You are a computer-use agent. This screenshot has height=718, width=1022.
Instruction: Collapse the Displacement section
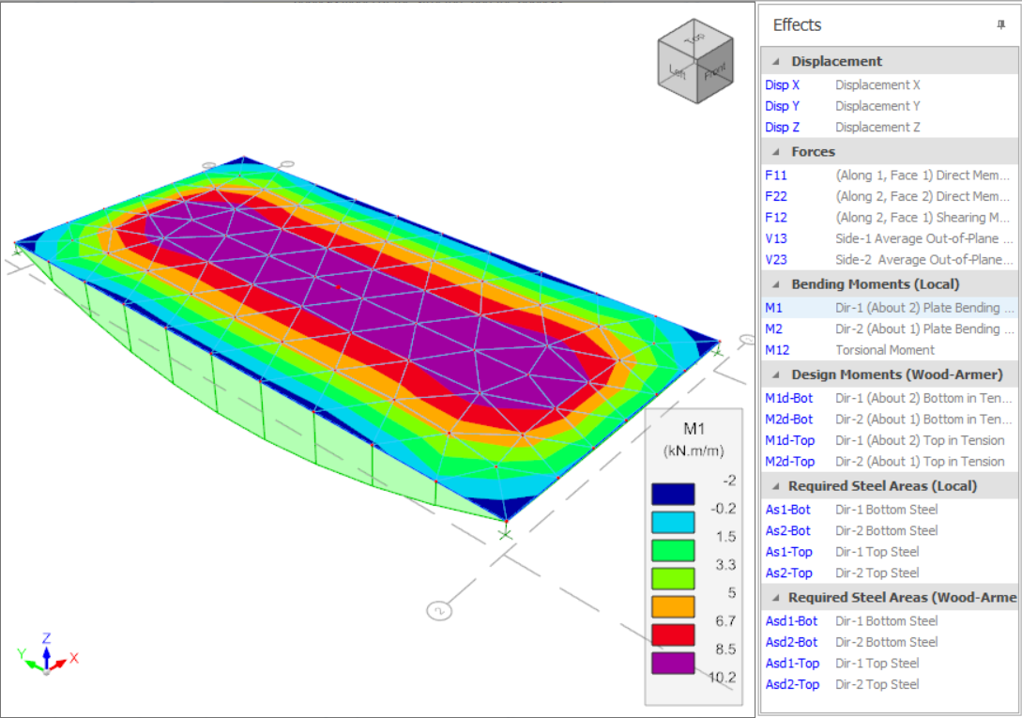(x=776, y=61)
